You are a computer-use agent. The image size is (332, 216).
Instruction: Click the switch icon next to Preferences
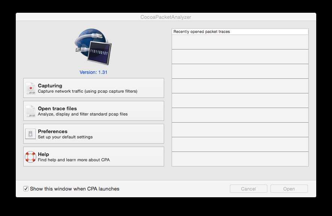pos(30,134)
